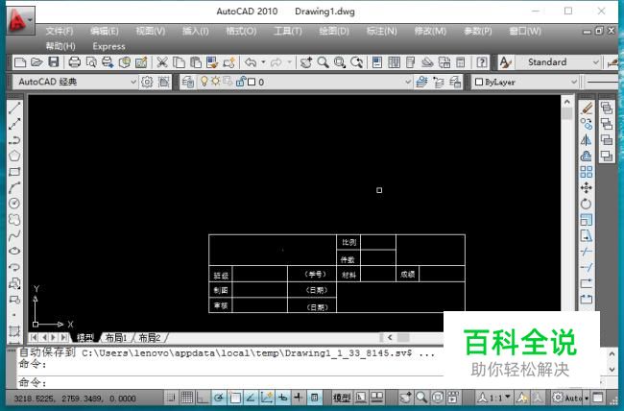Select the Polygon tool

click(14, 156)
